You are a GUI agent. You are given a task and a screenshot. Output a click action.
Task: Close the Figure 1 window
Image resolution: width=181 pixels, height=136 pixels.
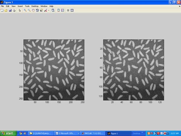[179, 2]
